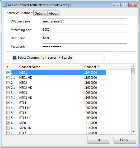The image size is (140, 148).
Task: Tick the NED3 HD channel checkbox
Action: click(x=8, y=98)
